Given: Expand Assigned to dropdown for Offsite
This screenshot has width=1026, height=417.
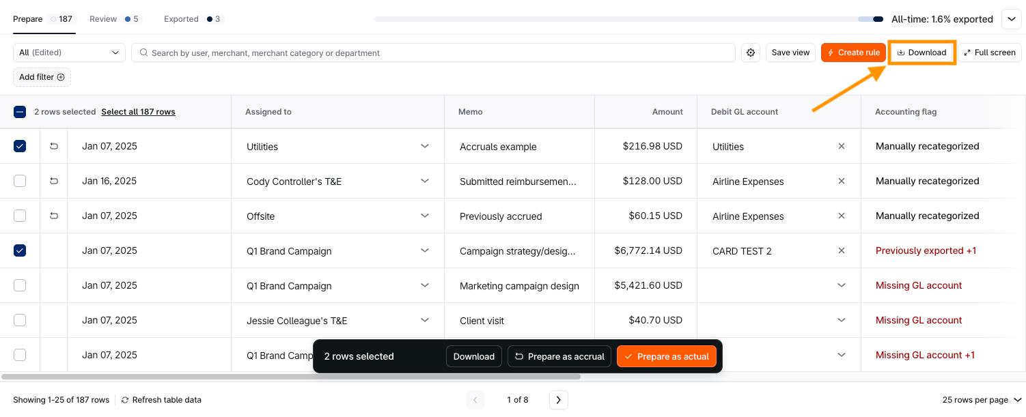Looking at the screenshot, I should click(x=424, y=216).
